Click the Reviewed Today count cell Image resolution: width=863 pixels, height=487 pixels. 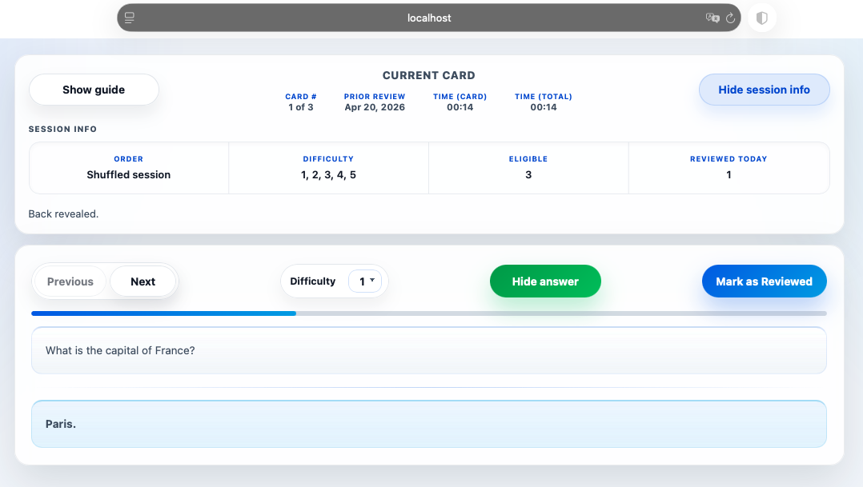(x=729, y=168)
